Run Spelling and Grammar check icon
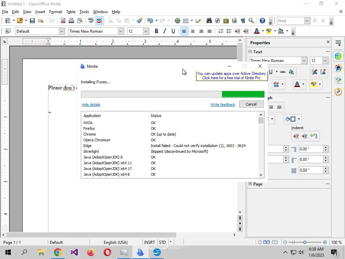This screenshot has width=345, height=259. 91,21
